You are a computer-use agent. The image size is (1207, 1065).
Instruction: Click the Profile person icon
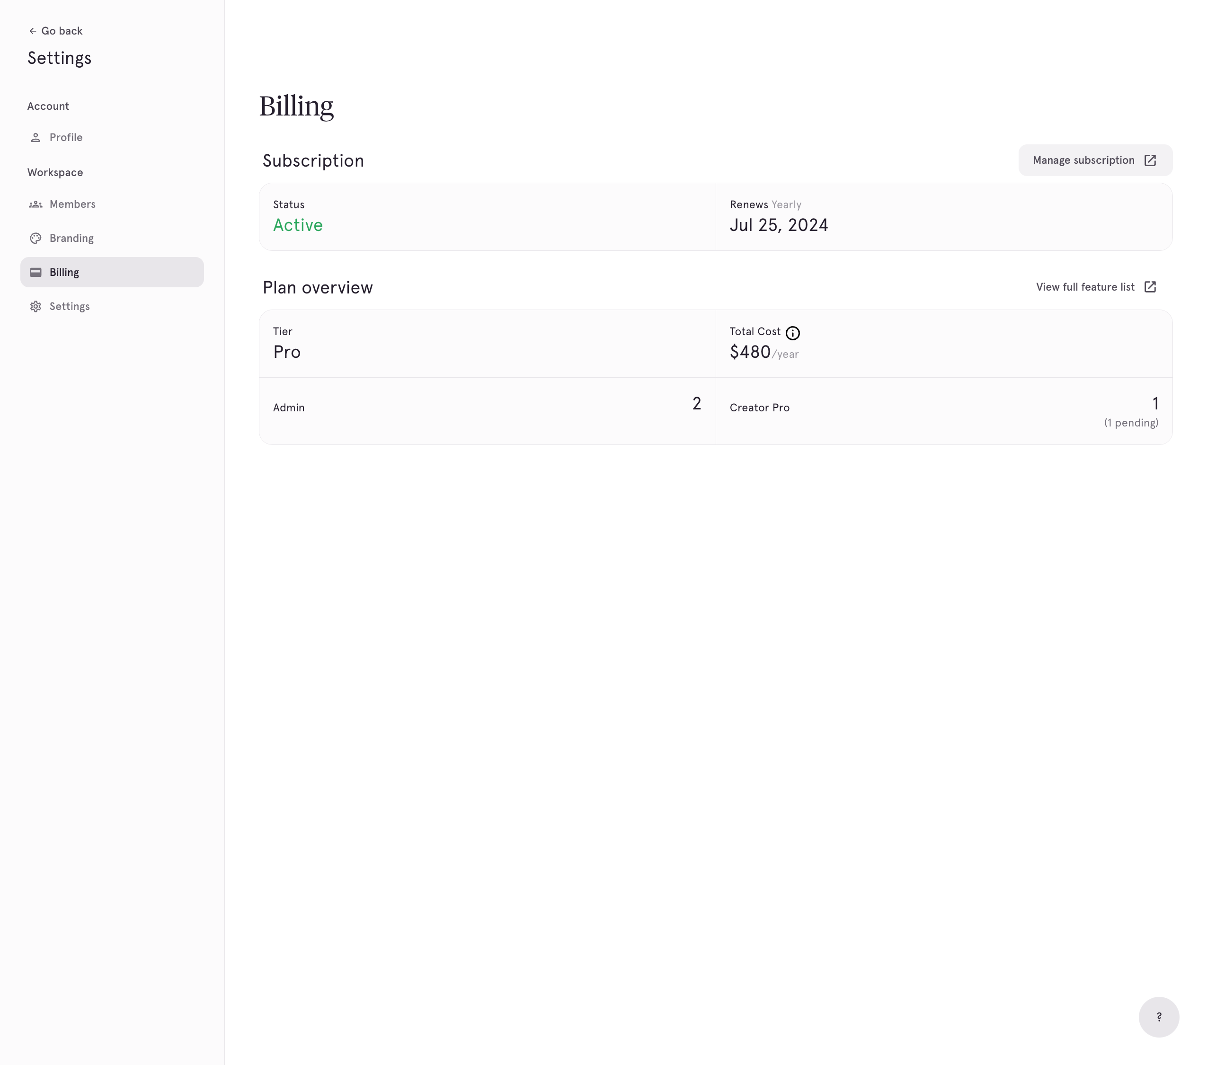[35, 138]
